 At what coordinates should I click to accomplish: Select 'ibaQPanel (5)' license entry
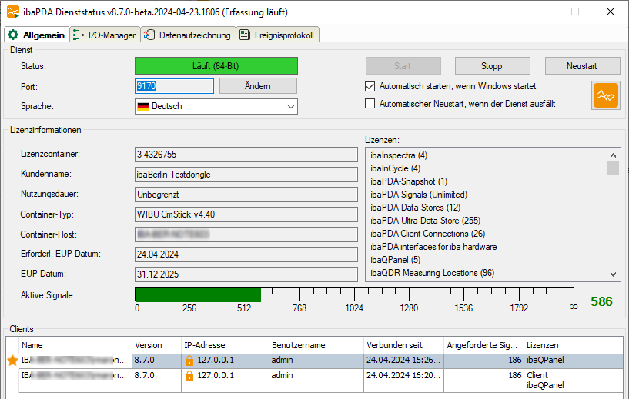(x=395, y=260)
